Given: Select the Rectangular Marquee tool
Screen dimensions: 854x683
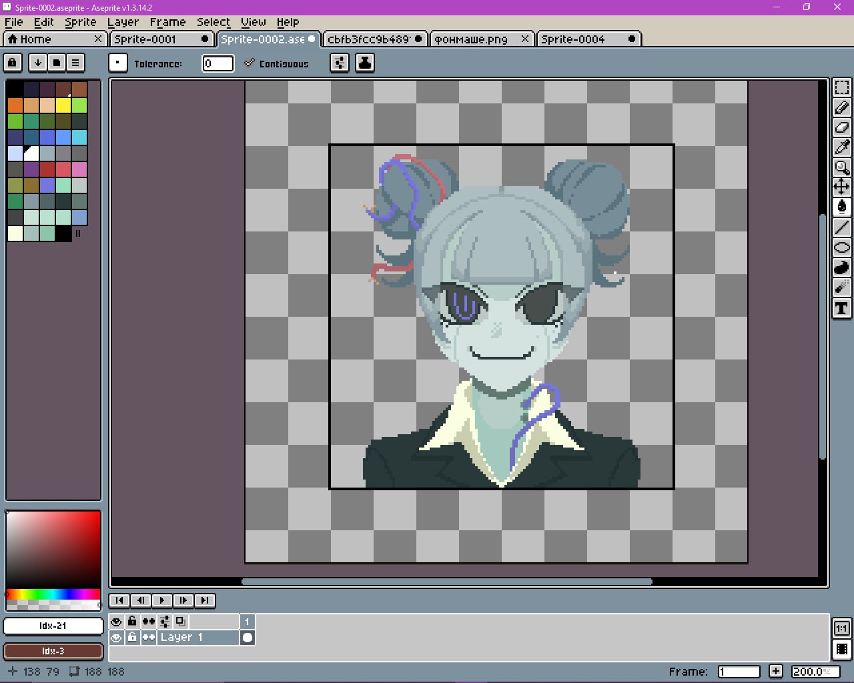Looking at the screenshot, I should pos(841,87).
